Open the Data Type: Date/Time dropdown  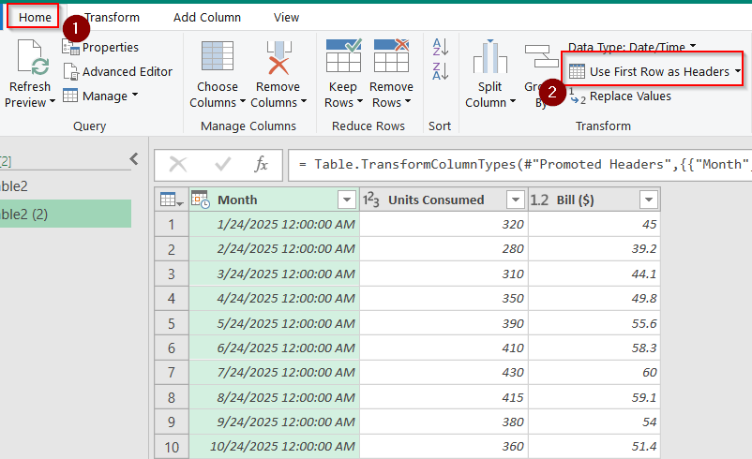pos(632,47)
